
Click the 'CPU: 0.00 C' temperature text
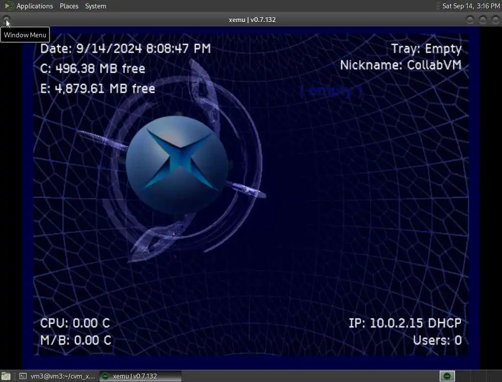click(75, 323)
